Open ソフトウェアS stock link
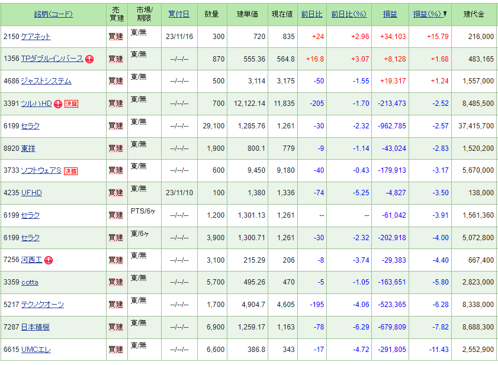 41,170
